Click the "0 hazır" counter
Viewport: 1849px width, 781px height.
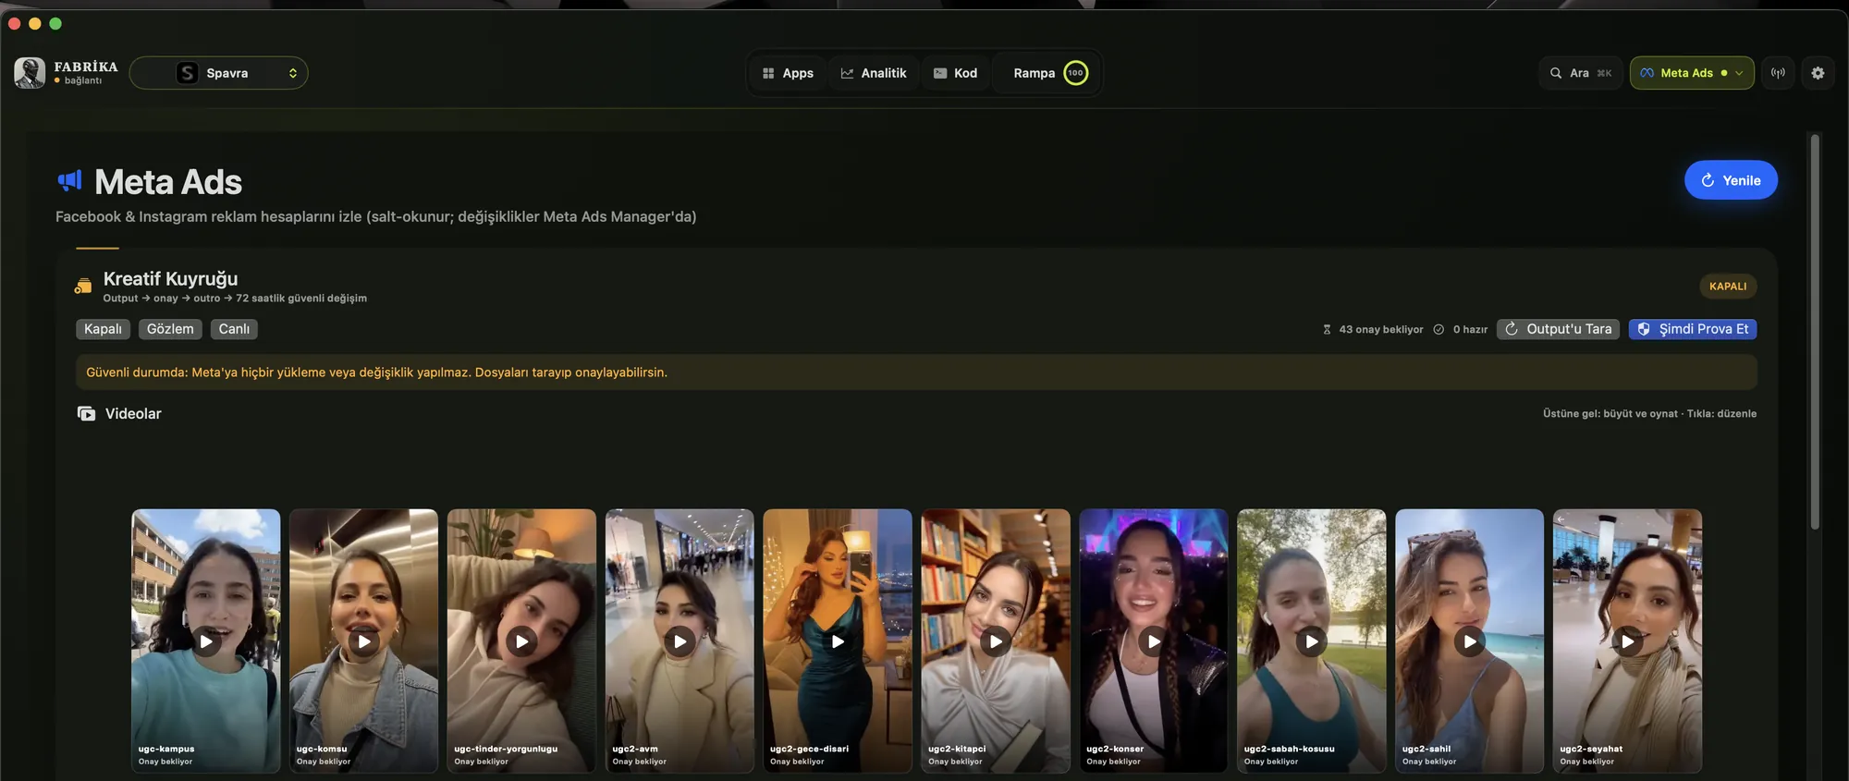(1461, 330)
